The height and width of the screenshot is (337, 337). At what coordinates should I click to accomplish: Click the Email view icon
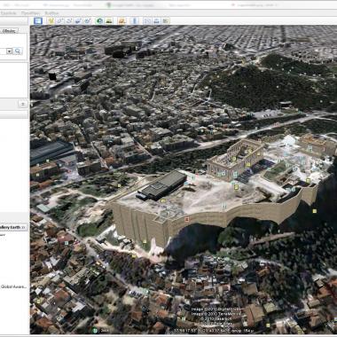[147, 20]
